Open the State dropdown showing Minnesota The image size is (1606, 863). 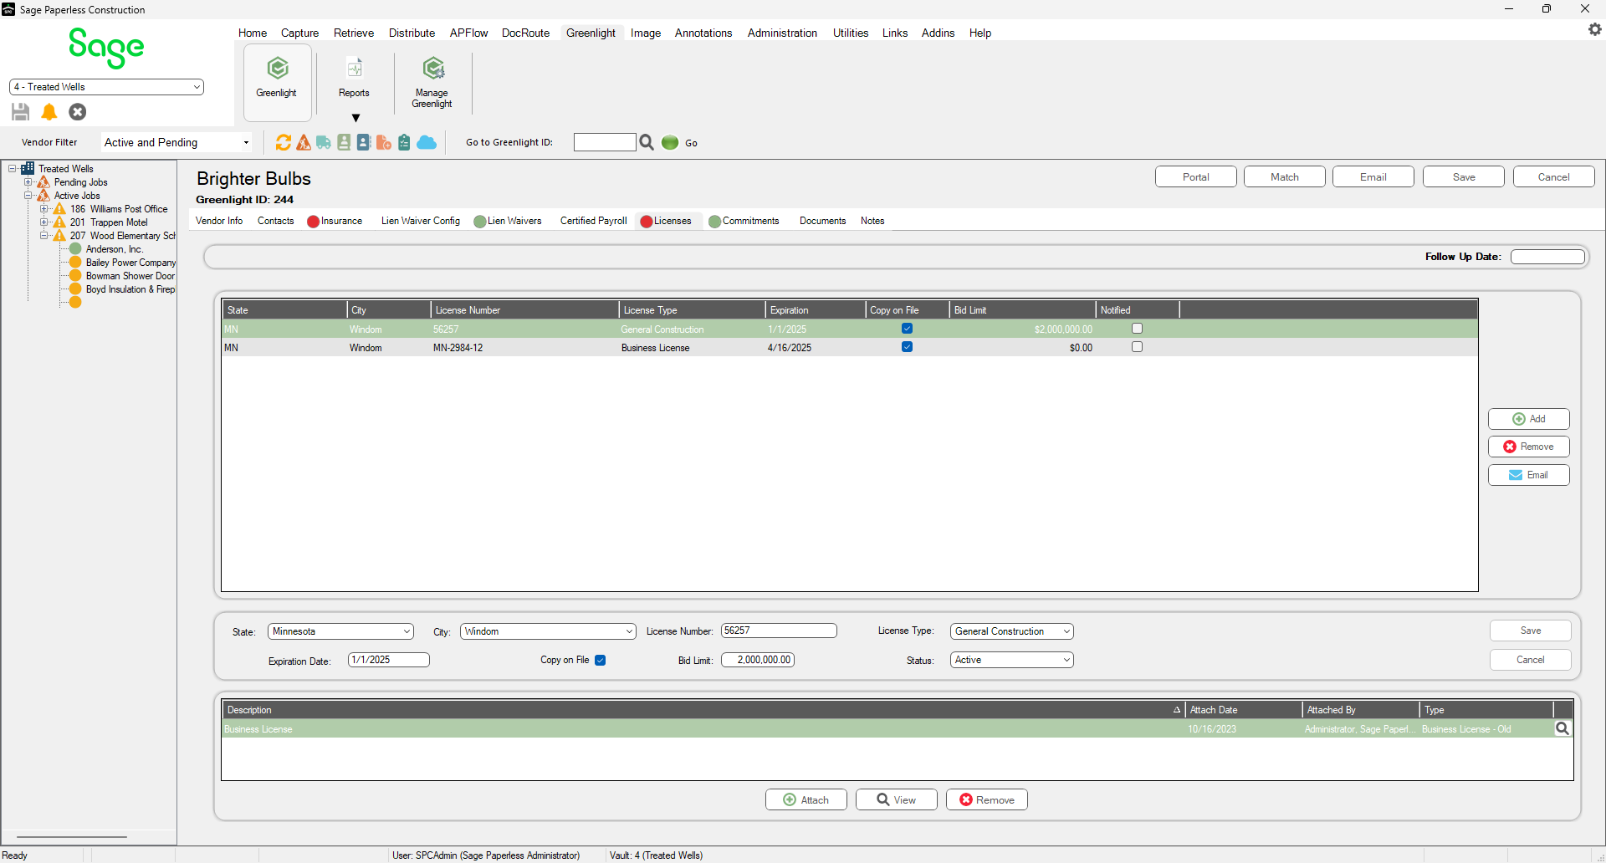340,631
